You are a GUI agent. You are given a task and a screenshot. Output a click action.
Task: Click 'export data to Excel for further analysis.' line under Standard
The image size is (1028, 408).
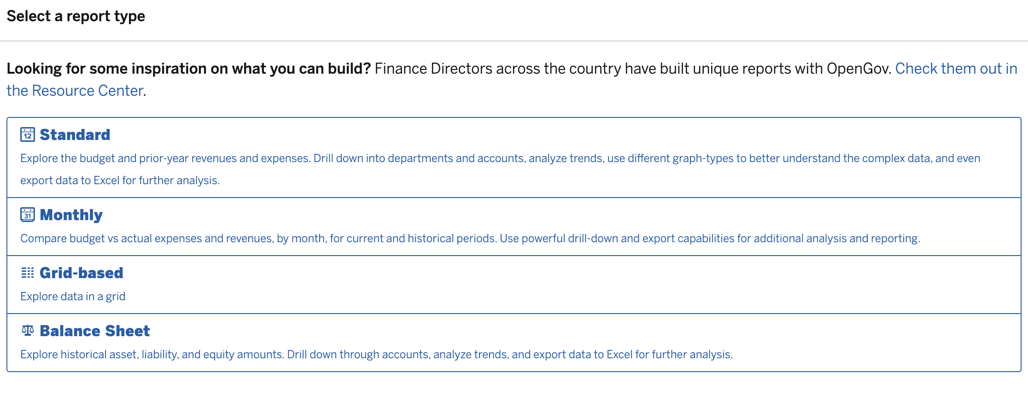(120, 181)
